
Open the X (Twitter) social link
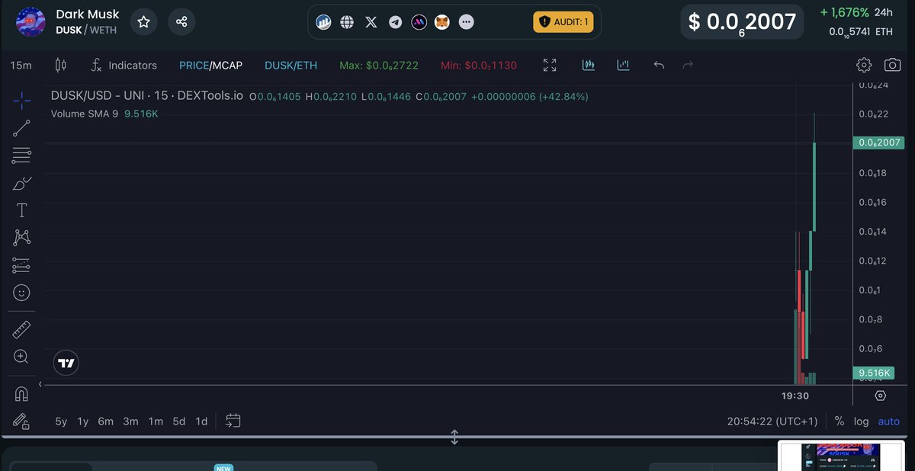point(371,22)
